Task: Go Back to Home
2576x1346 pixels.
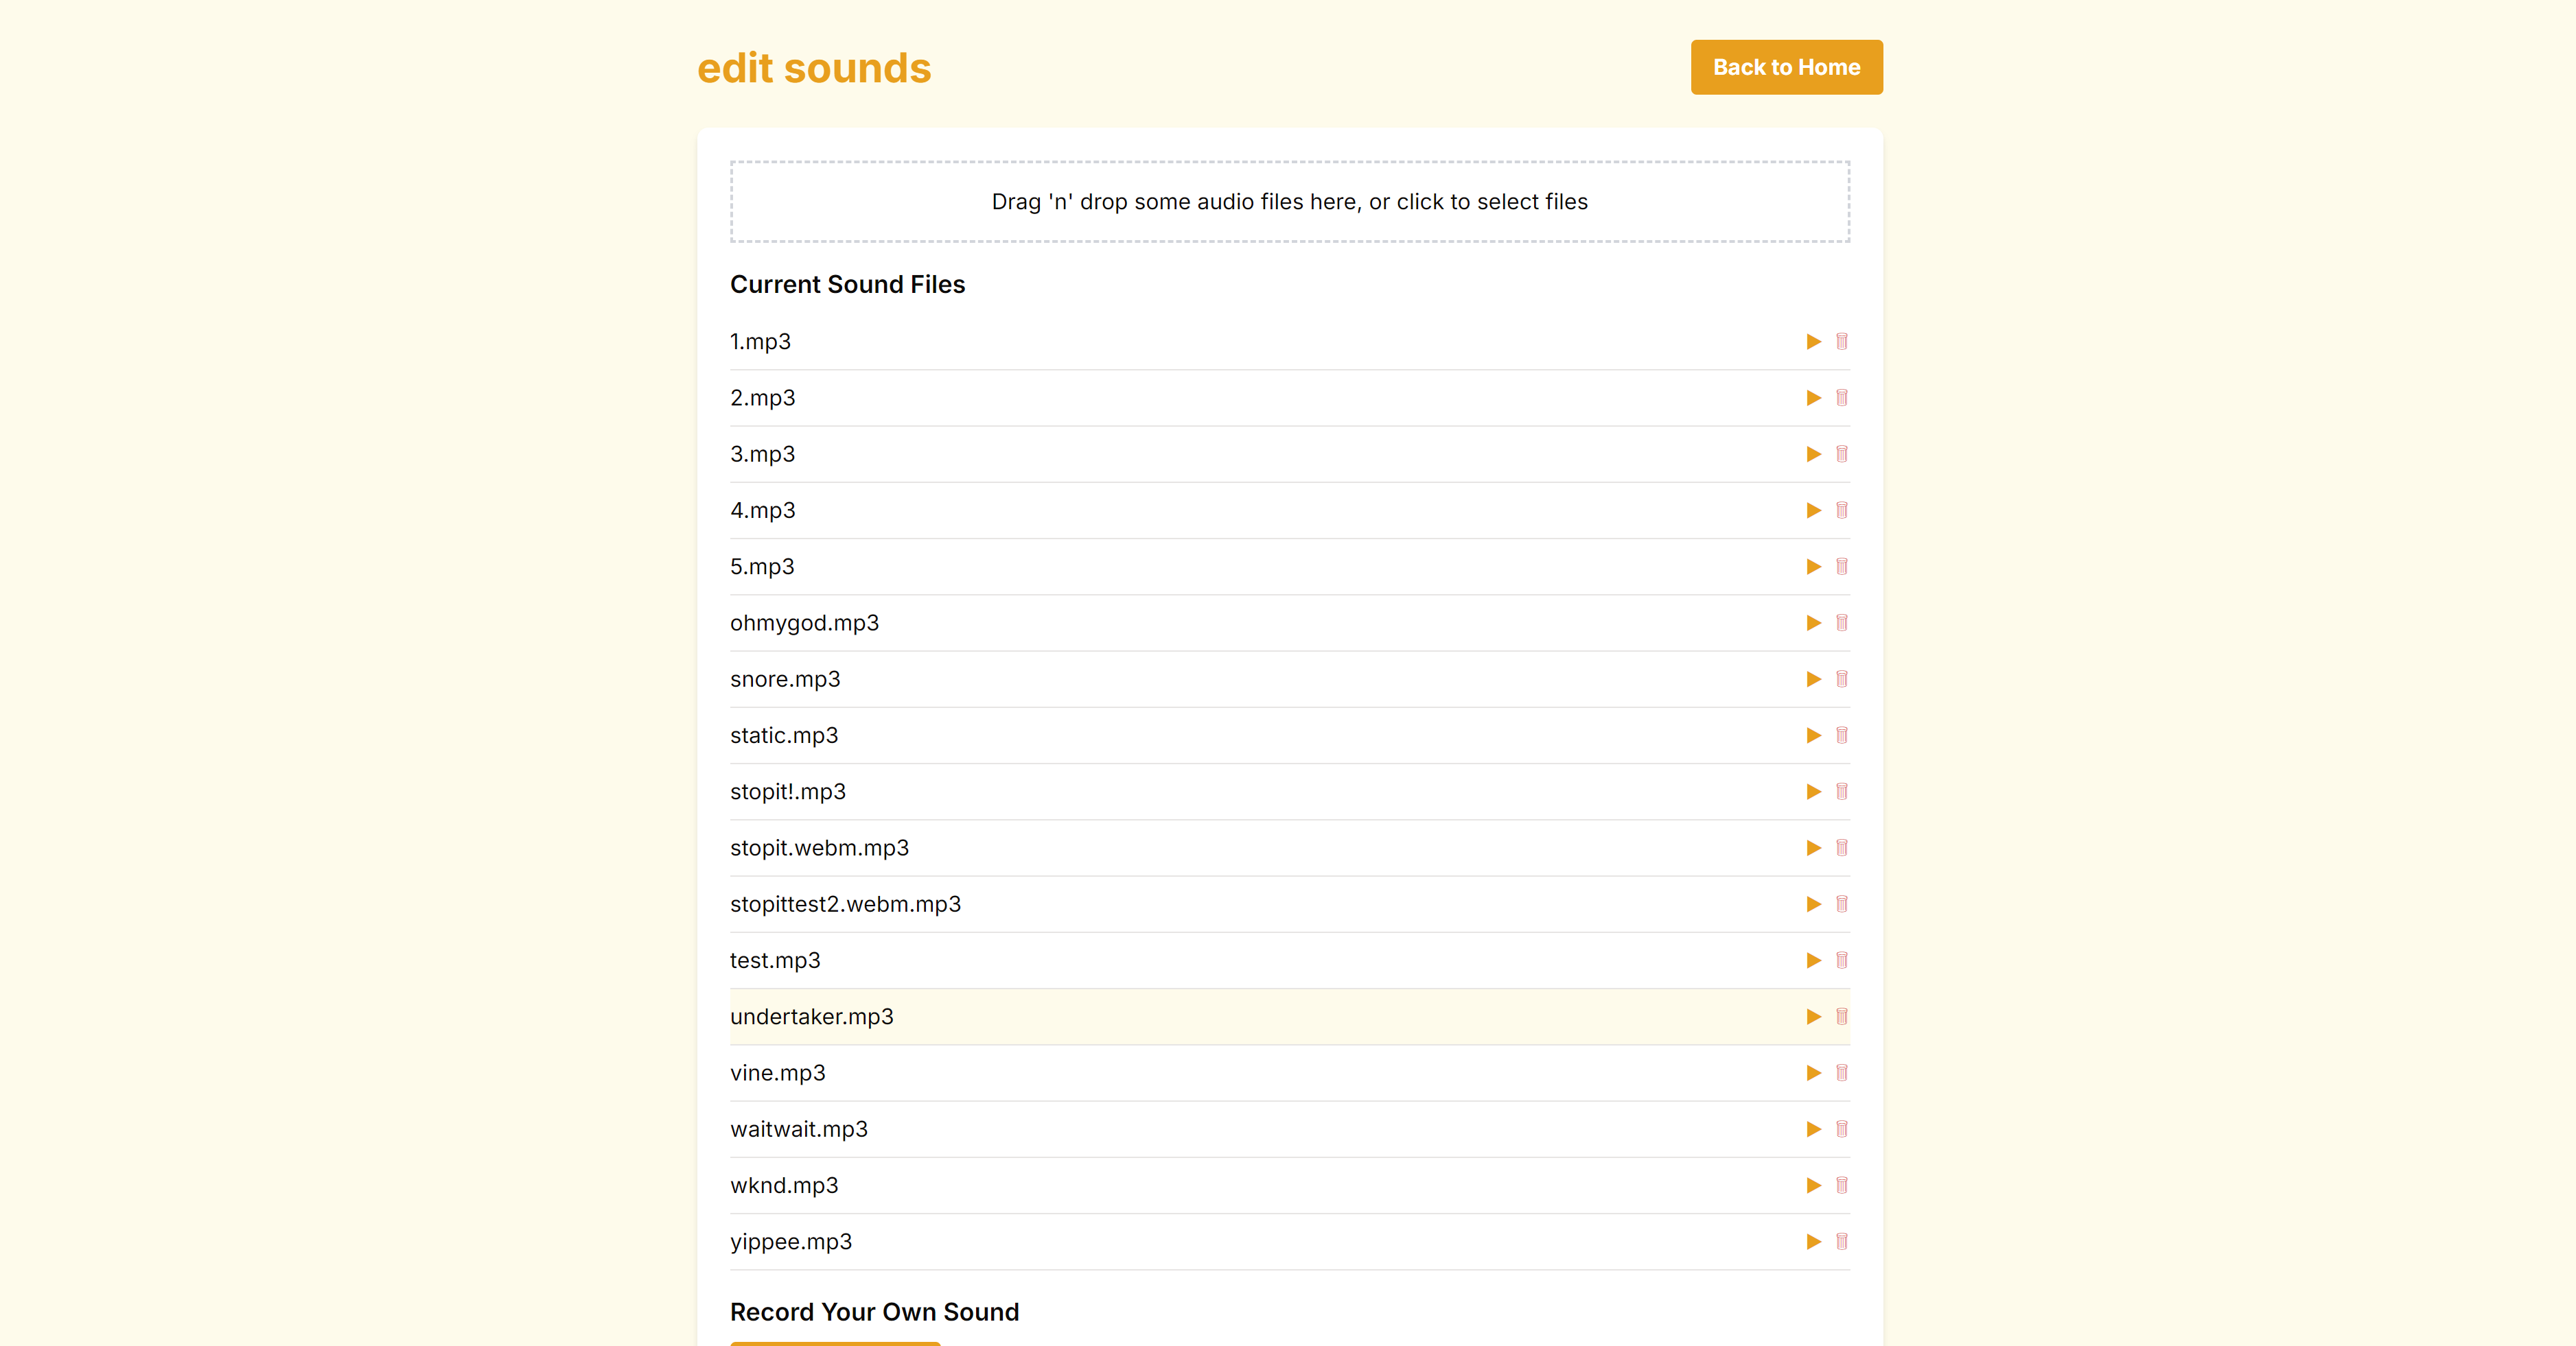Action: pos(1786,67)
